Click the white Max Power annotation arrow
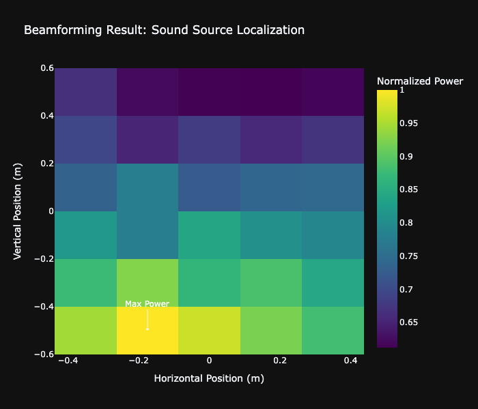Image resolution: width=478 pixels, height=409 pixels. [x=147, y=320]
